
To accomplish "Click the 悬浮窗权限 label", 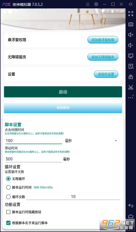I will (x=17, y=40).
